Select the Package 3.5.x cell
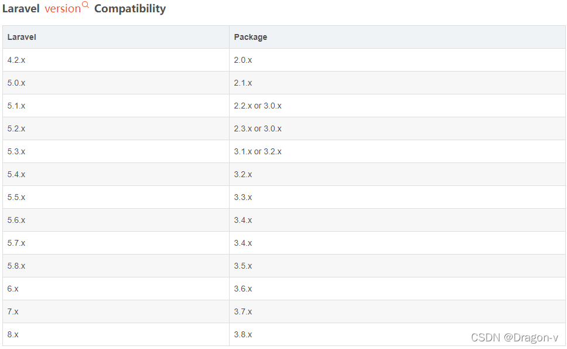 coord(243,266)
